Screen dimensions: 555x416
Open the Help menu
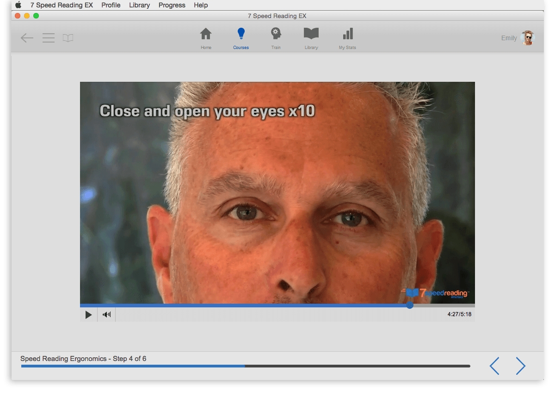201,5
